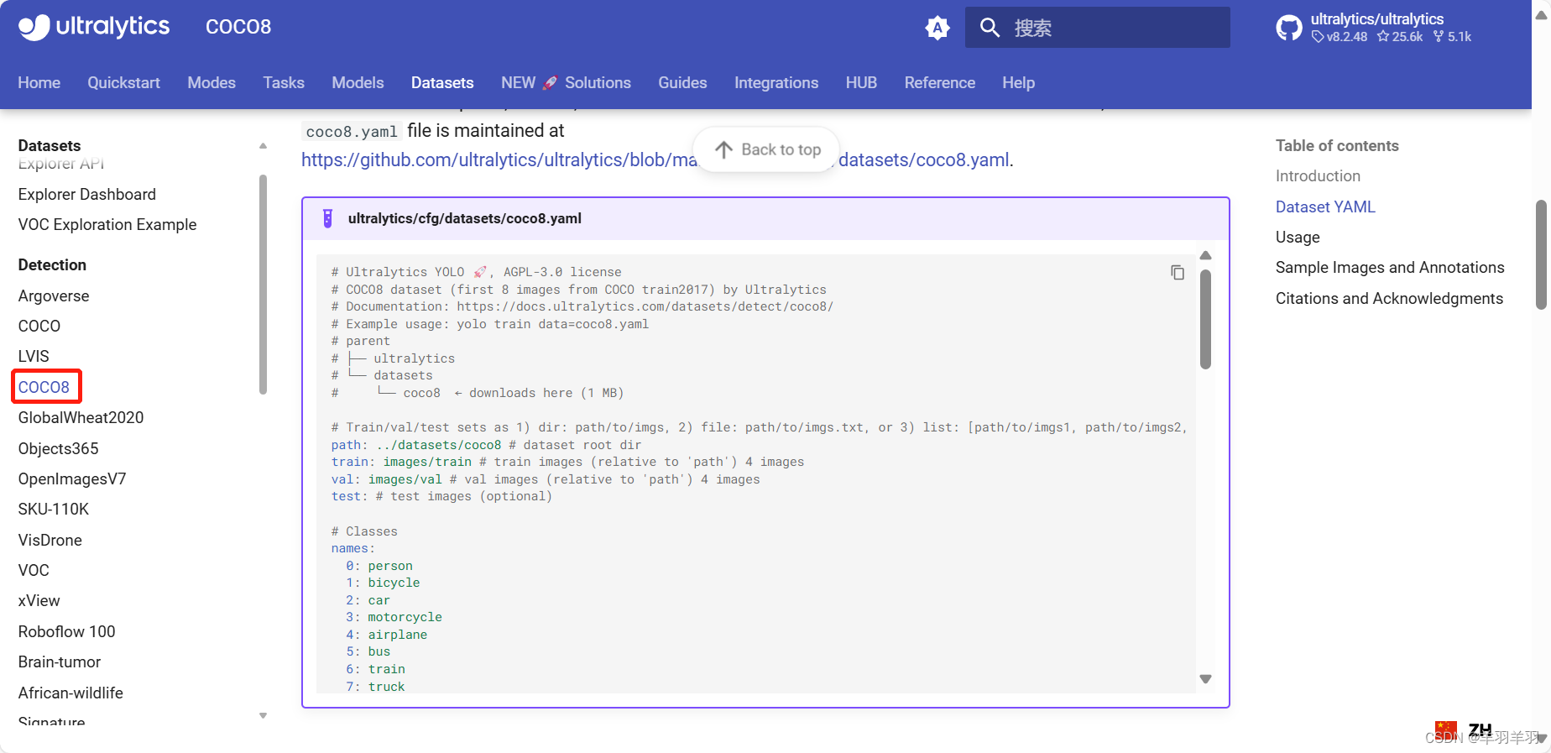The width and height of the screenshot is (1551, 753).
Task: Click the Detection section heading
Action: (52, 265)
